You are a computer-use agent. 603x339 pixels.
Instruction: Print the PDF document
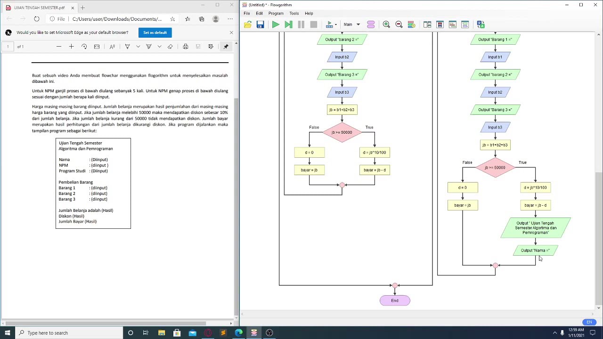pos(185,47)
